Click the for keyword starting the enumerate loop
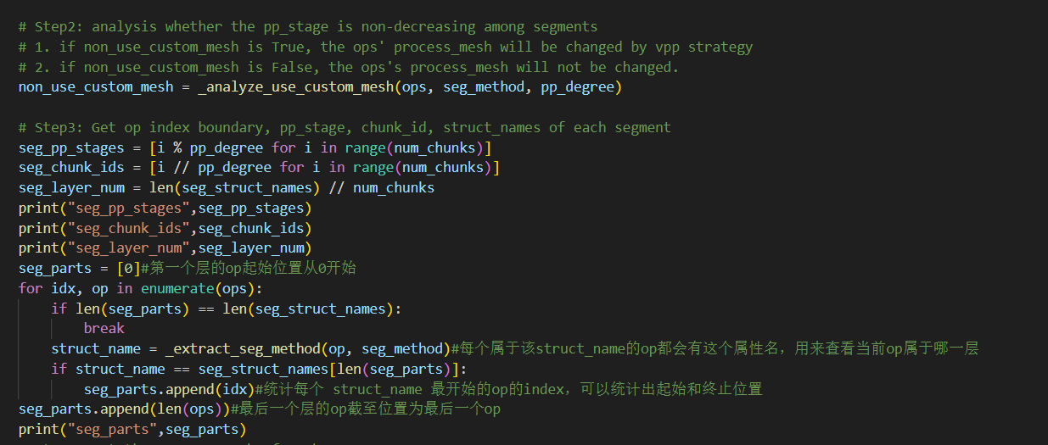 tap(30, 288)
